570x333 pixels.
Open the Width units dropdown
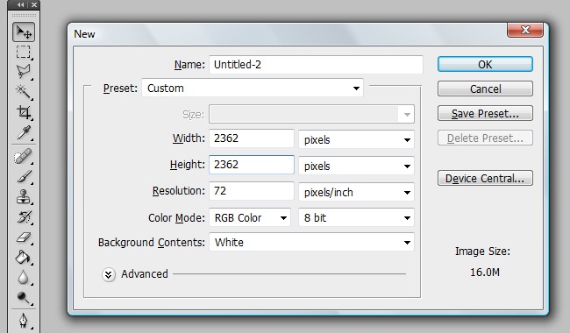tap(356, 140)
